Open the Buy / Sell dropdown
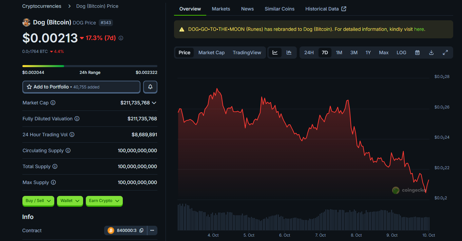 click(38, 201)
